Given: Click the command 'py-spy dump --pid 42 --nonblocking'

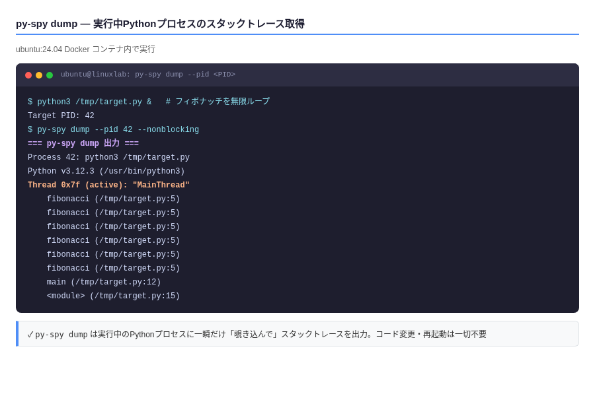Looking at the screenshot, I should coord(118,129).
